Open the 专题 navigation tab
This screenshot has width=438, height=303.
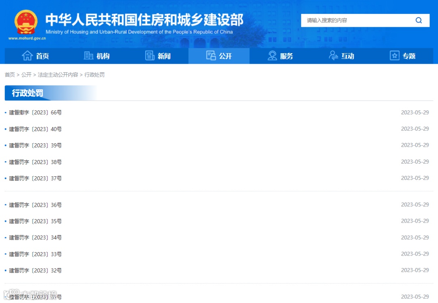pyautogui.click(x=403, y=56)
